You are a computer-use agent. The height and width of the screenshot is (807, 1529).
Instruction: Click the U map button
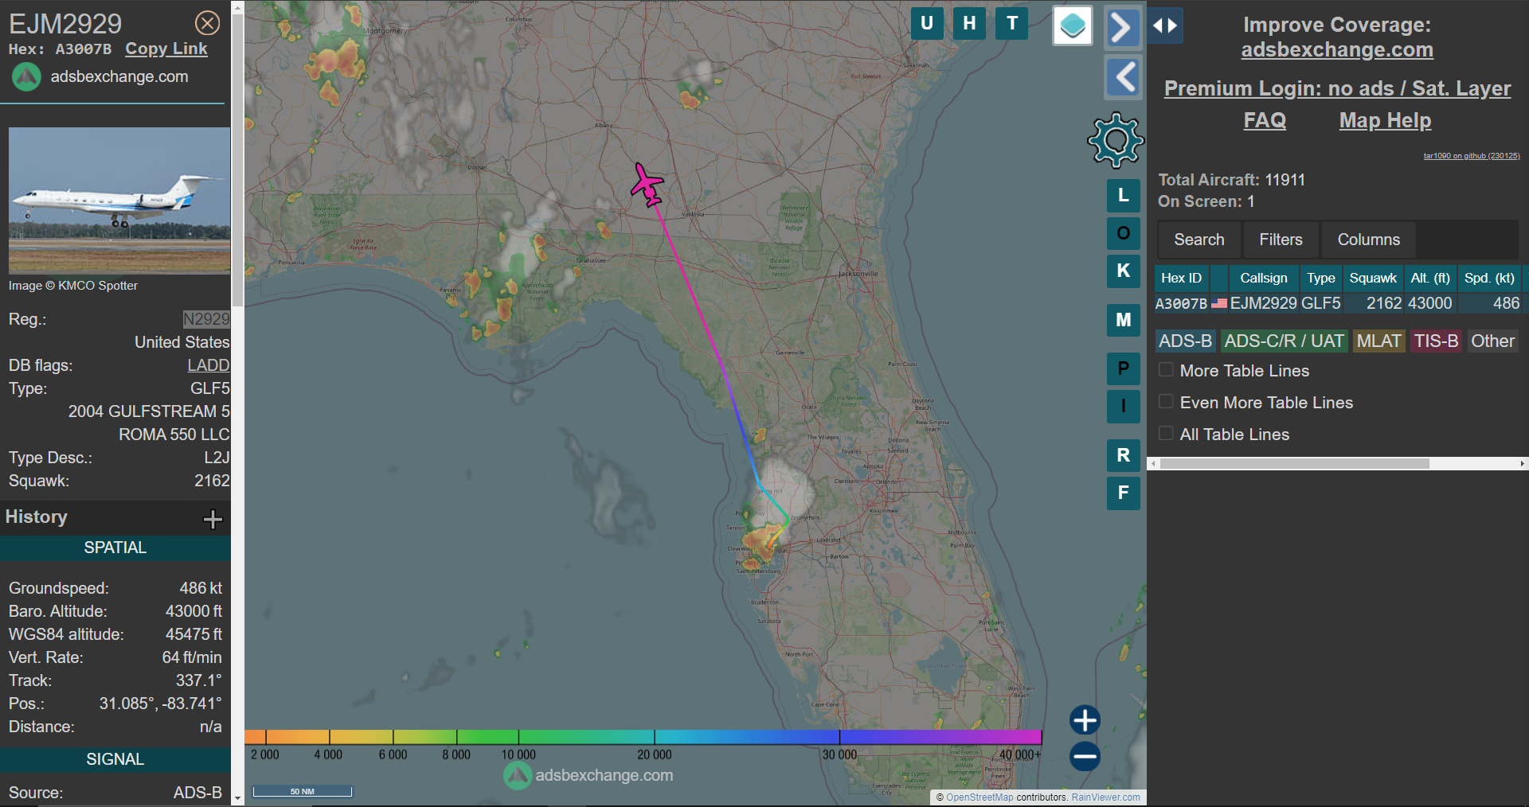click(927, 23)
